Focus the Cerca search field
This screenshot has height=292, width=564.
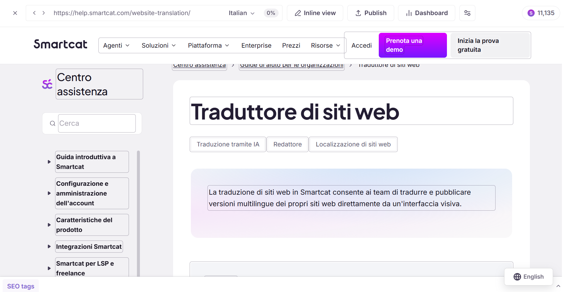point(97,123)
